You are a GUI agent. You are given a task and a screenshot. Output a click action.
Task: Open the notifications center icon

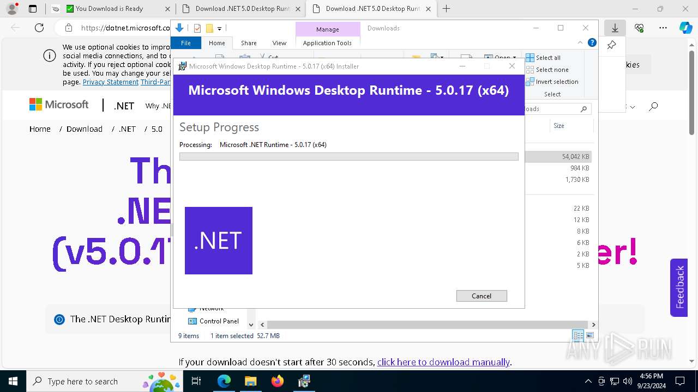coord(680,381)
